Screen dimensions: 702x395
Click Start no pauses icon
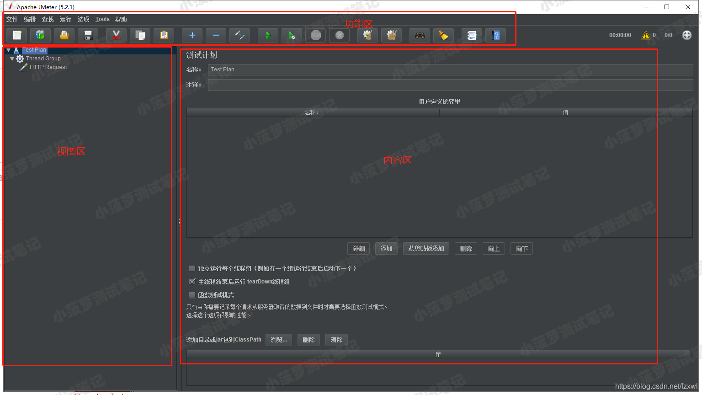pos(292,35)
